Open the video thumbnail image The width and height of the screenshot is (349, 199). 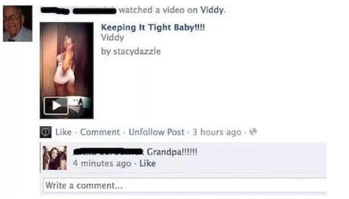point(67,70)
